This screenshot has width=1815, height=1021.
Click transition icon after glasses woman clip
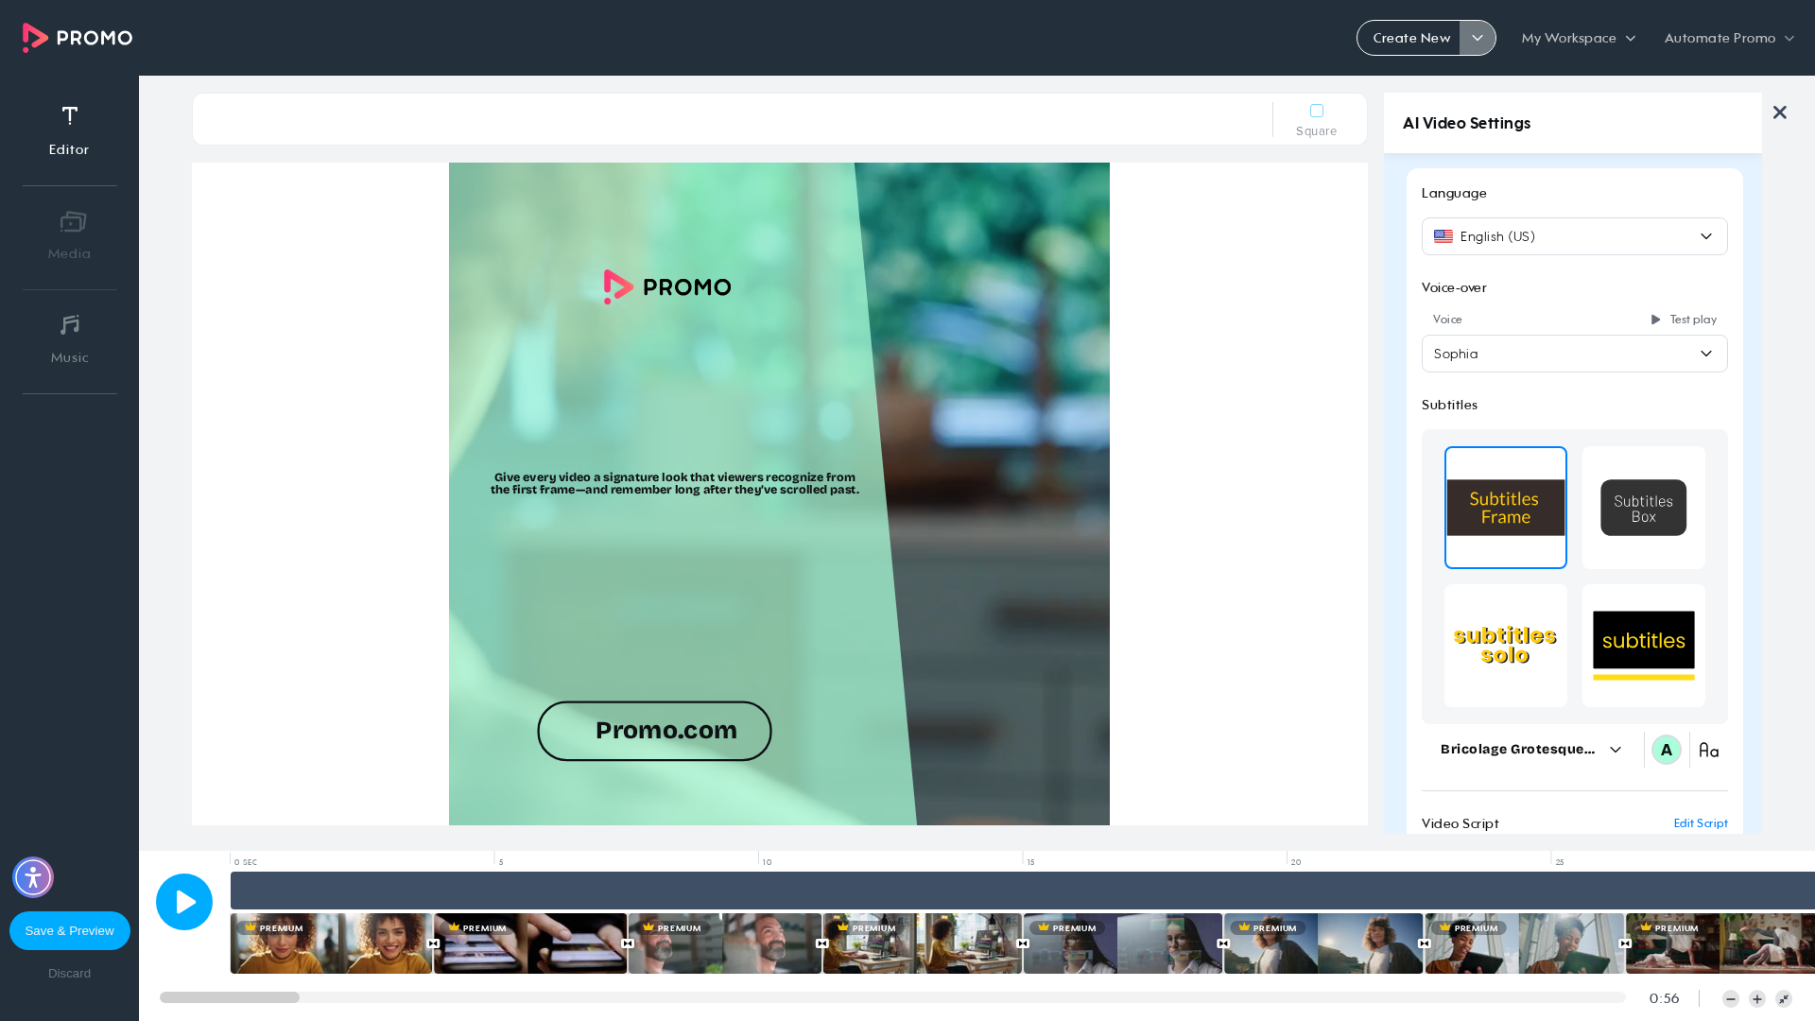tap(1223, 943)
